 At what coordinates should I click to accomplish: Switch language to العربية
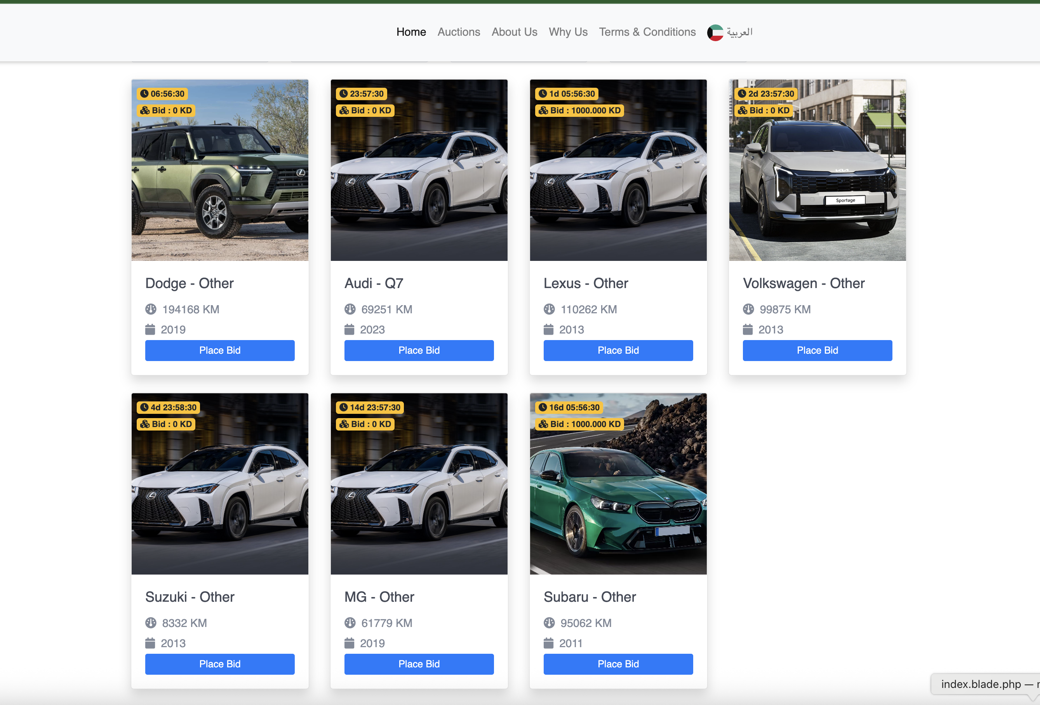[x=739, y=32]
